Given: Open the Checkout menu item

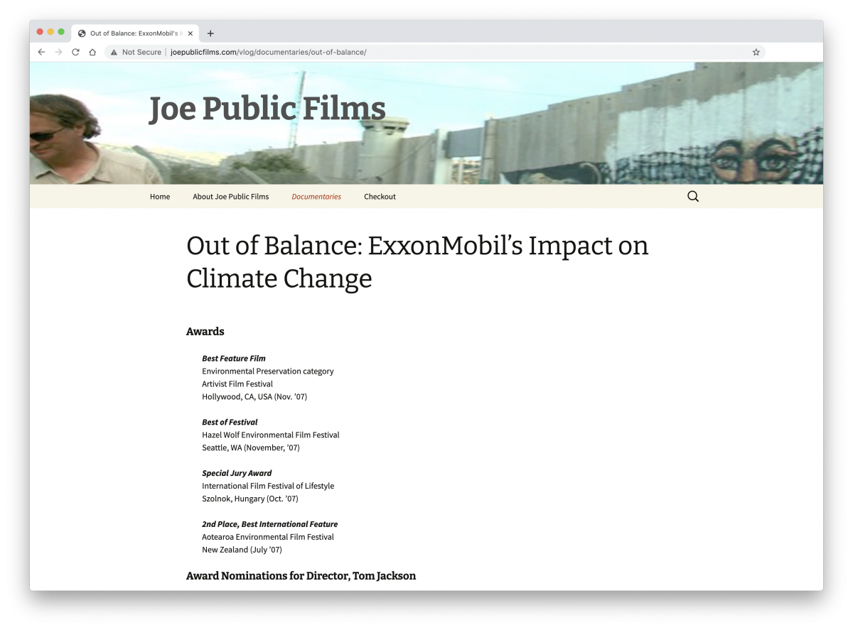Looking at the screenshot, I should tap(380, 197).
